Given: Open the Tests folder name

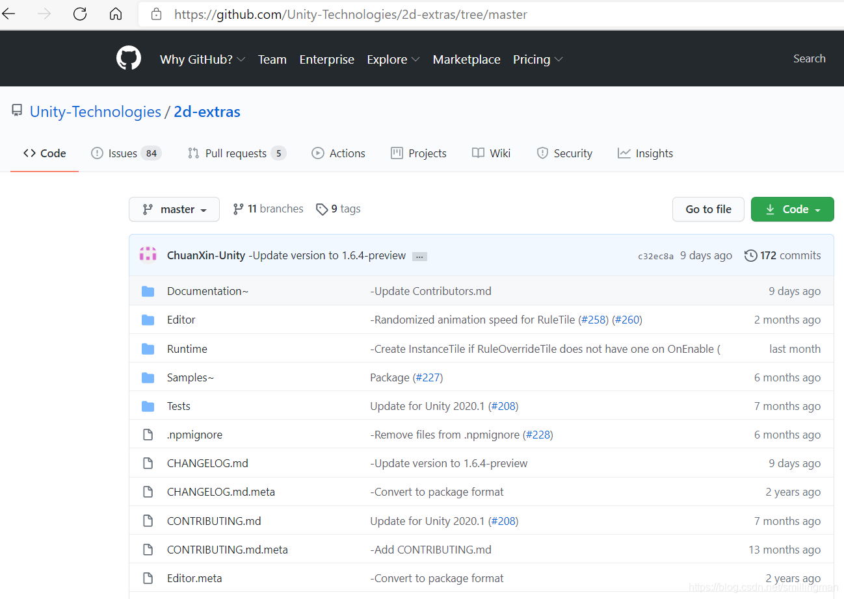Looking at the screenshot, I should [x=179, y=406].
